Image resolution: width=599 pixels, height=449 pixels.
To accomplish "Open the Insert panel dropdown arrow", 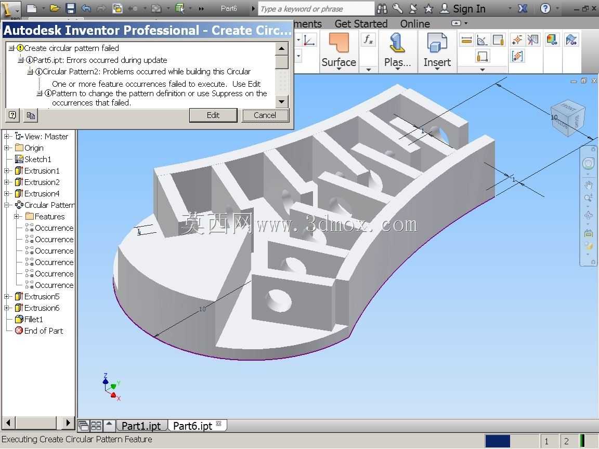I will click(x=437, y=69).
